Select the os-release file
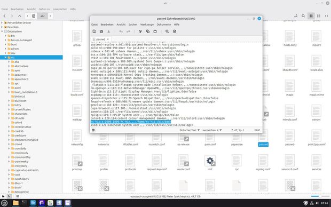The height and width of the screenshot is (207, 331). 184,138
